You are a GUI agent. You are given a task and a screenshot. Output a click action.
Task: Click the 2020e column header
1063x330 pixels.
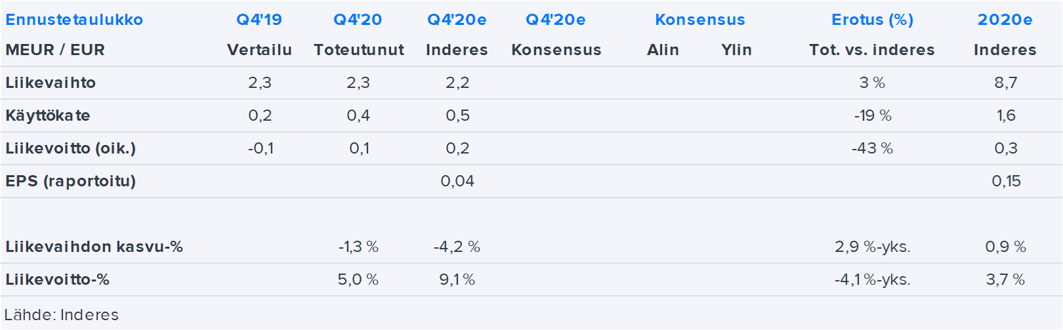(1005, 20)
